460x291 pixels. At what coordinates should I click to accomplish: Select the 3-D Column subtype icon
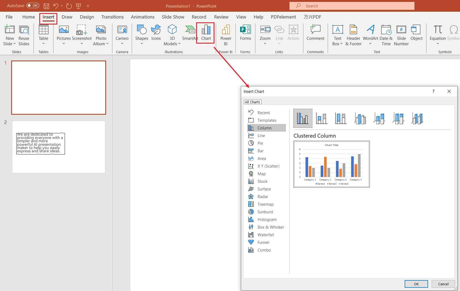tap(417, 118)
